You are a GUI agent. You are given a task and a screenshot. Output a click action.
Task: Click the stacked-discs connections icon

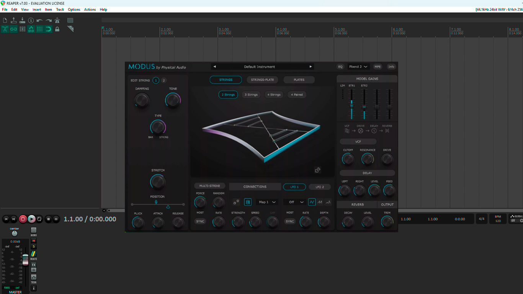coord(248,202)
